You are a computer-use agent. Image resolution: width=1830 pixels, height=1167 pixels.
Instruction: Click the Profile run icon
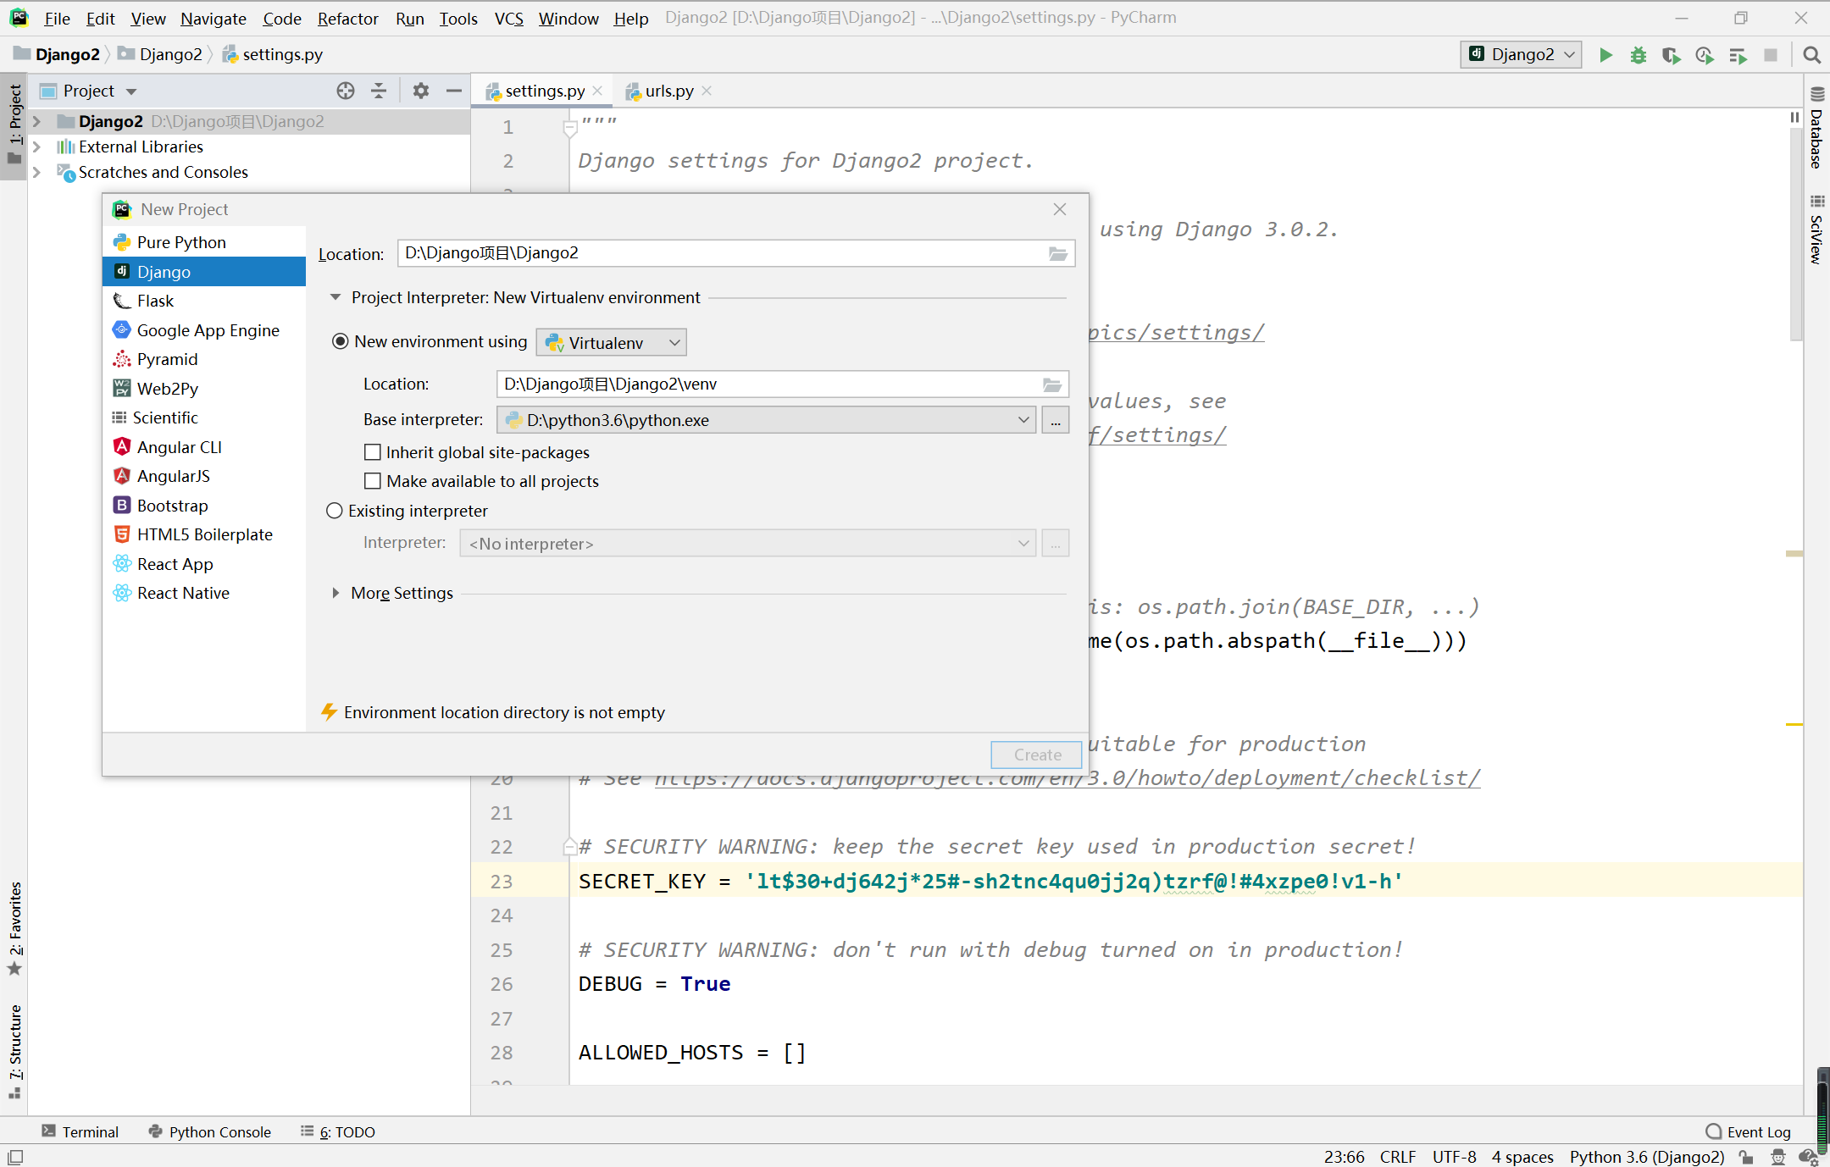click(x=1705, y=55)
